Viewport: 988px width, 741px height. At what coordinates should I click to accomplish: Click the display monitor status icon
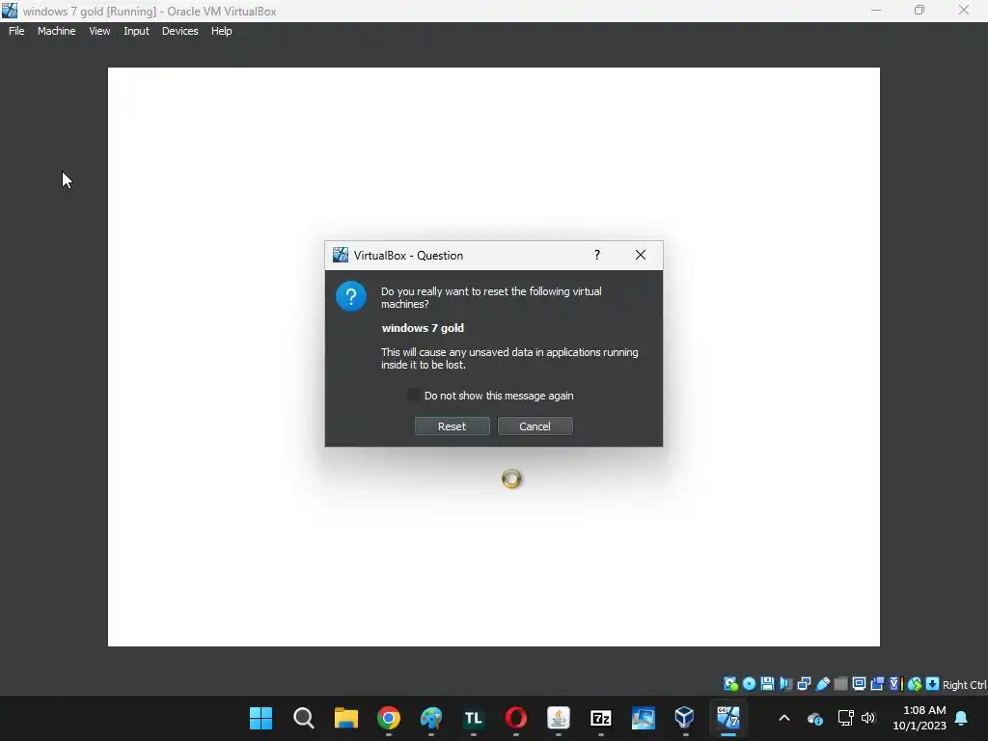coord(859,684)
